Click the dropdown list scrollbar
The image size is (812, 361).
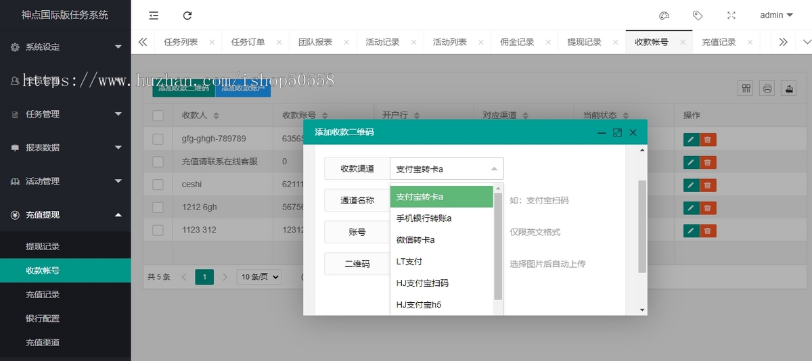click(499, 245)
